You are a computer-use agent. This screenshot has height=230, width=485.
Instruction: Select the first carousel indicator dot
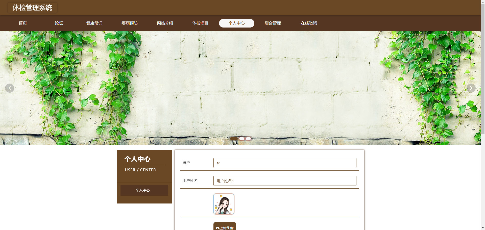coord(234,139)
